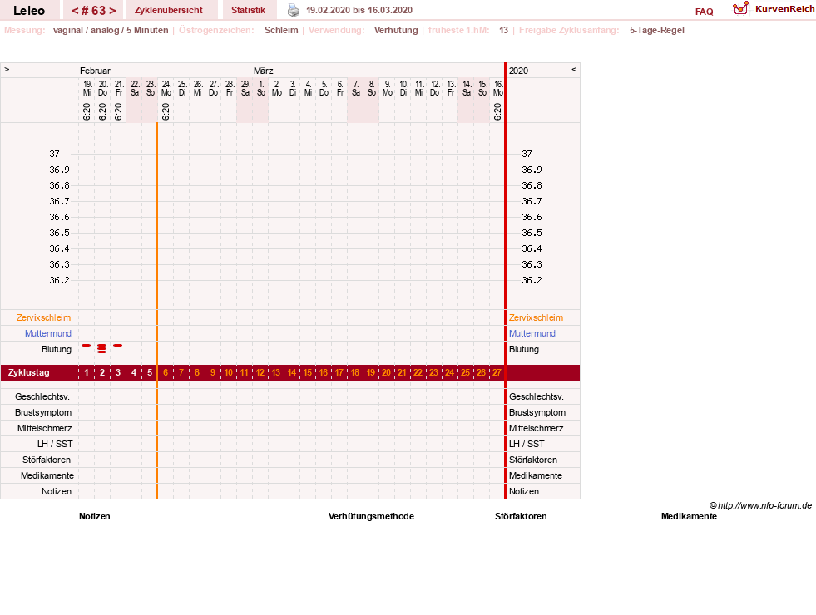The width and height of the screenshot is (816, 615).
Task: Click the printer icon
Action: [x=294, y=10]
